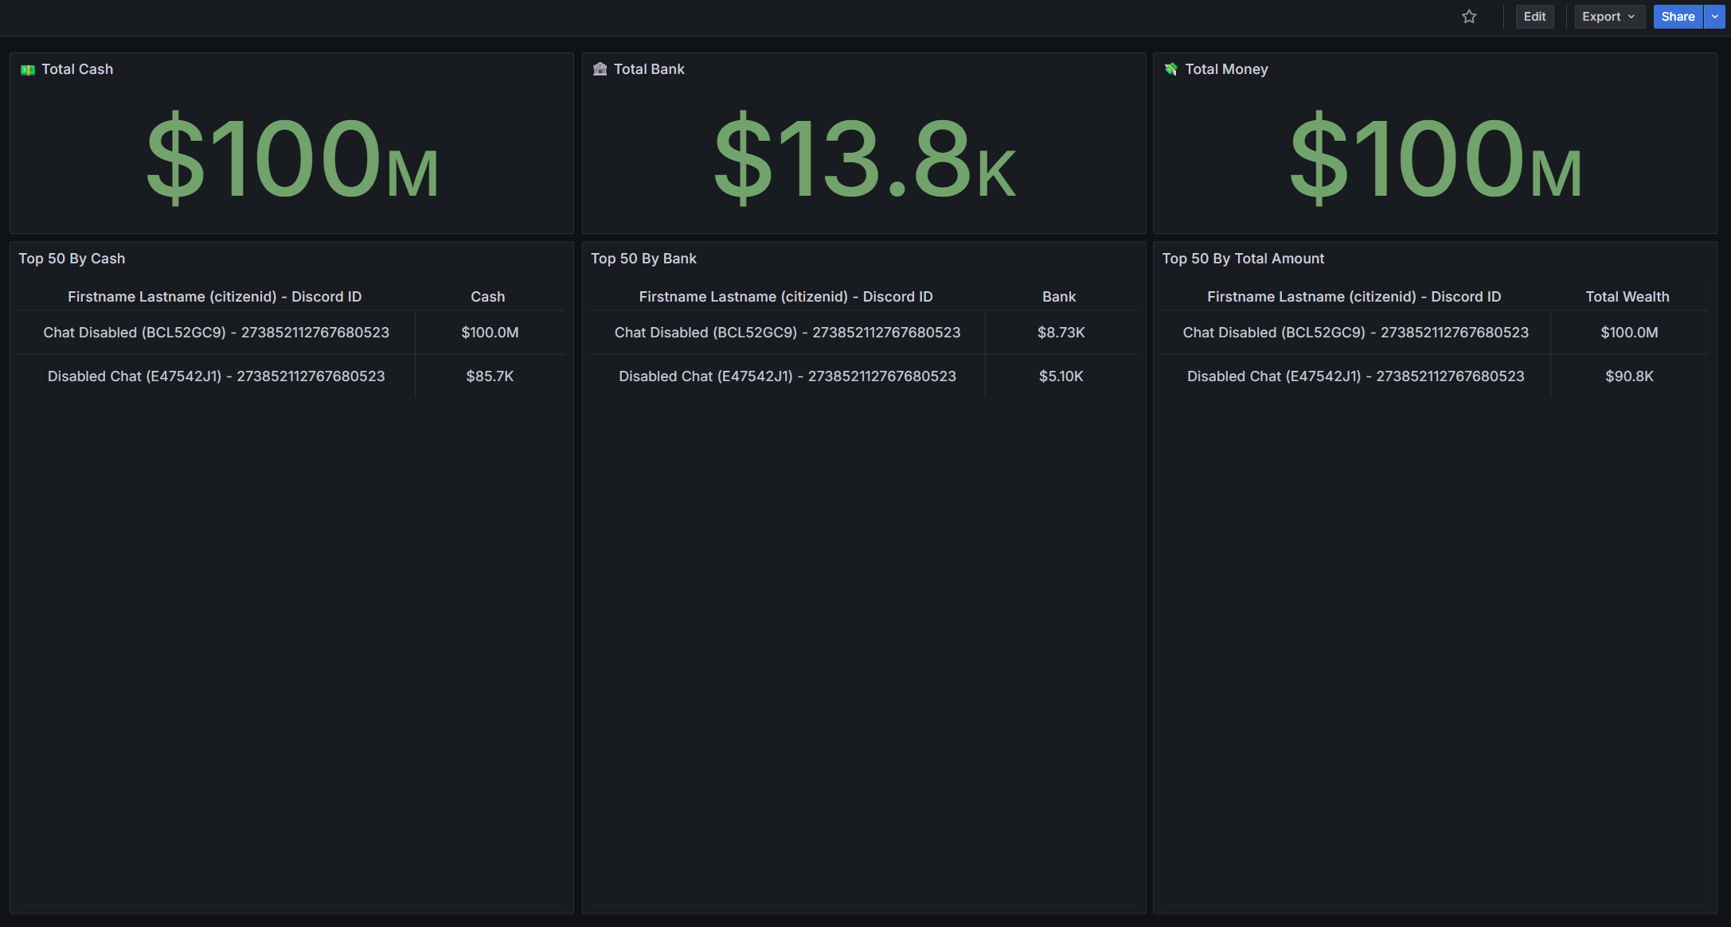This screenshot has width=1731, height=927.
Task: Open the Share options dropdown arrow
Action: click(x=1714, y=17)
